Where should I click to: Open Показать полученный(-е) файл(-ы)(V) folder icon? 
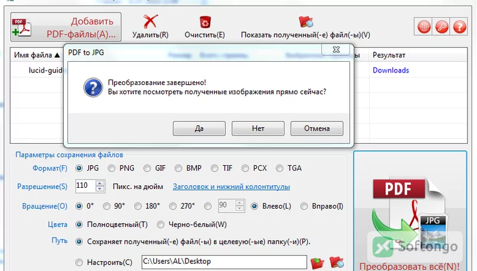coord(306,22)
